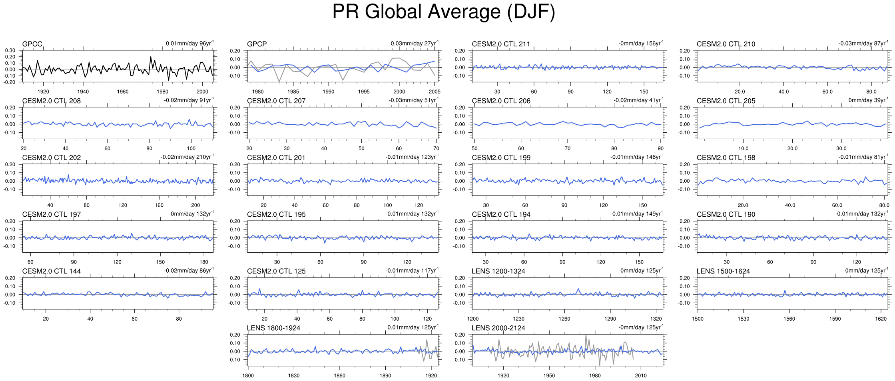Click the PR Global Average (DJF) title
This screenshot has width=895, height=381.
pos(444,12)
